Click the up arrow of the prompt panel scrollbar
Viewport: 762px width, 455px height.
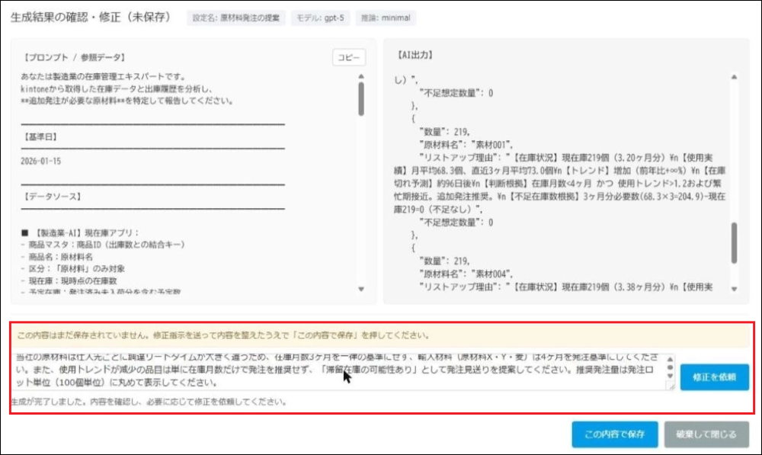361,76
